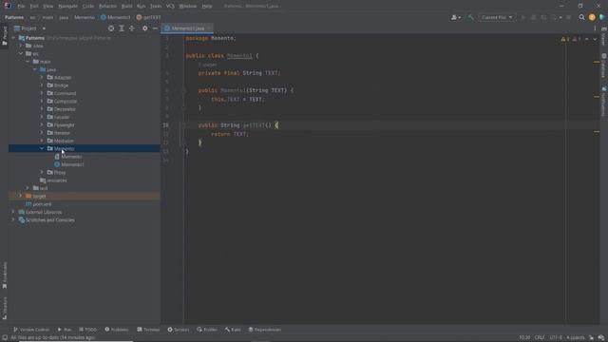The width and height of the screenshot is (608, 342).
Task: Toggle the Project sidebar tool button
Action: coord(5,36)
